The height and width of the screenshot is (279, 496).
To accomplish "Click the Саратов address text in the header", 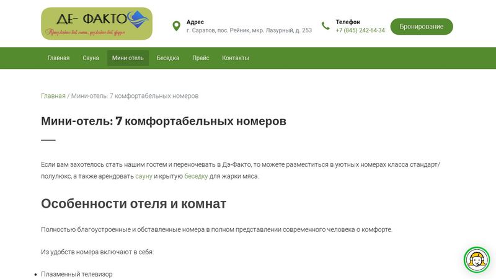I will [x=249, y=30].
